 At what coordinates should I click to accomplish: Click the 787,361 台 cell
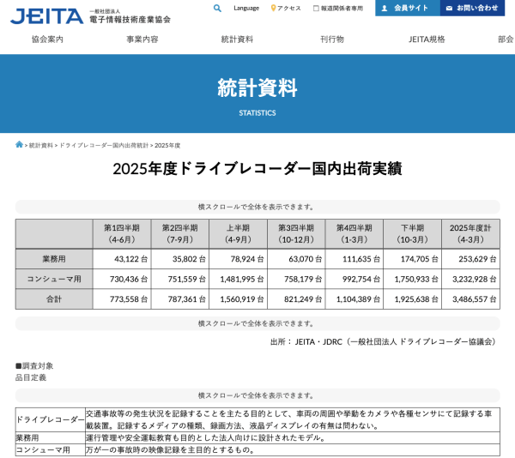pos(180,298)
